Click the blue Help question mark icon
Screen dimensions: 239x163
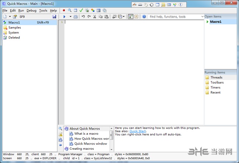tap(144, 17)
